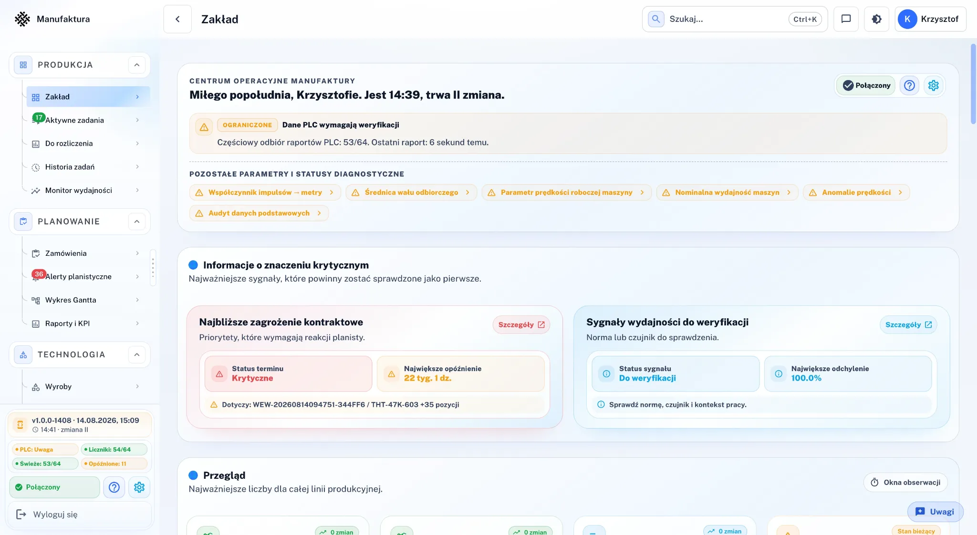977x535 pixels.
Task: Go back using the arrow button
Action: (177, 19)
